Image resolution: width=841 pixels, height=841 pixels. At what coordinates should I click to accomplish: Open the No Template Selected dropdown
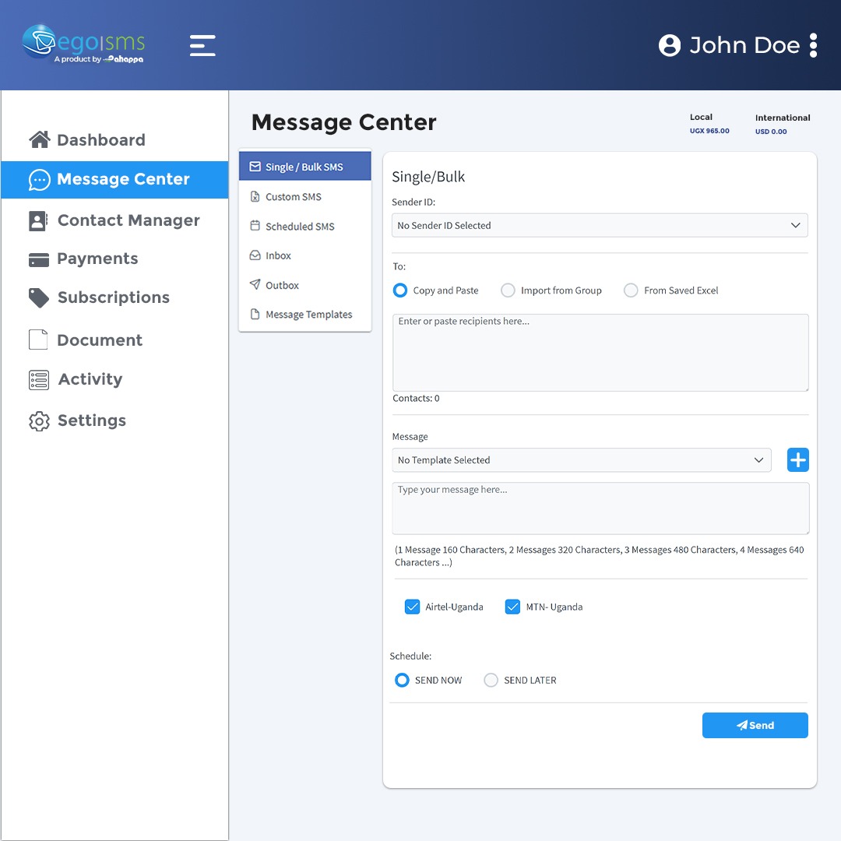coord(582,459)
